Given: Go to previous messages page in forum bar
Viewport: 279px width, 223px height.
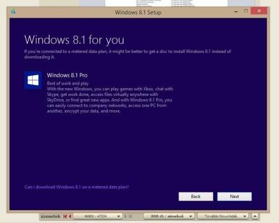Looking at the screenshot, I should (x=70, y=216).
